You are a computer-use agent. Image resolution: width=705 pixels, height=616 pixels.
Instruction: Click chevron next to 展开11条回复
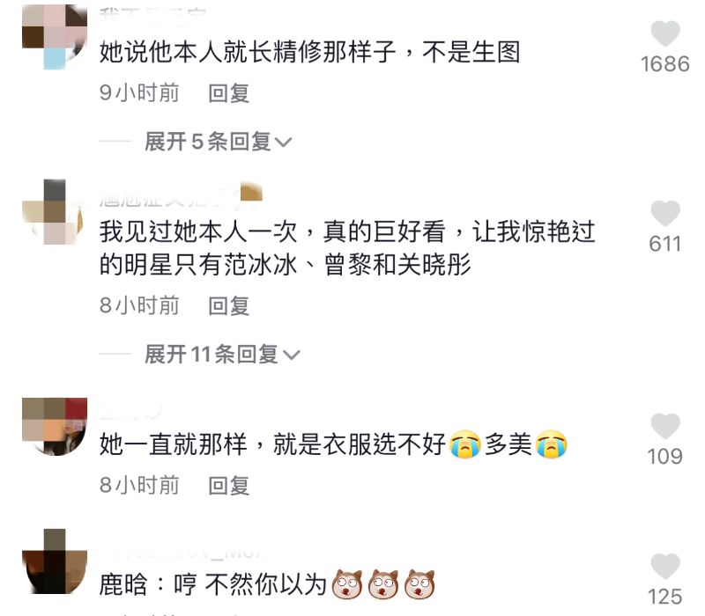tap(291, 356)
